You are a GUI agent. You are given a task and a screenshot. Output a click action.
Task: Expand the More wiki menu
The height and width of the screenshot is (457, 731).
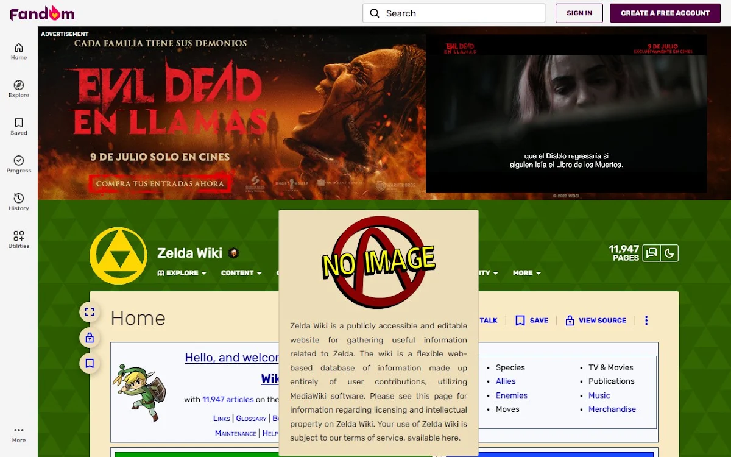pyautogui.click(x=527, y=273)
